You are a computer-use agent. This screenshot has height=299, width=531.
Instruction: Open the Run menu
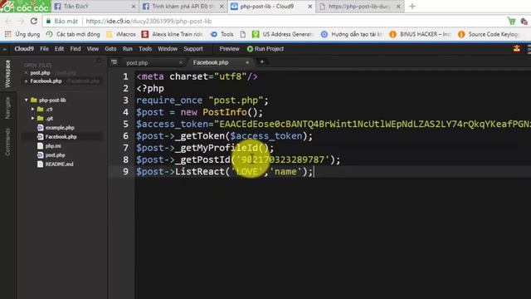pos(127,49)
